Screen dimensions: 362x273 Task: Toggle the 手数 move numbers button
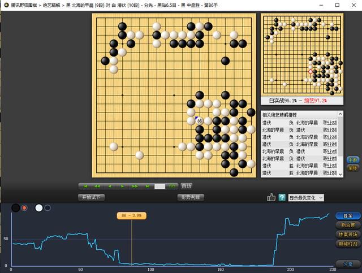(353, 160)
